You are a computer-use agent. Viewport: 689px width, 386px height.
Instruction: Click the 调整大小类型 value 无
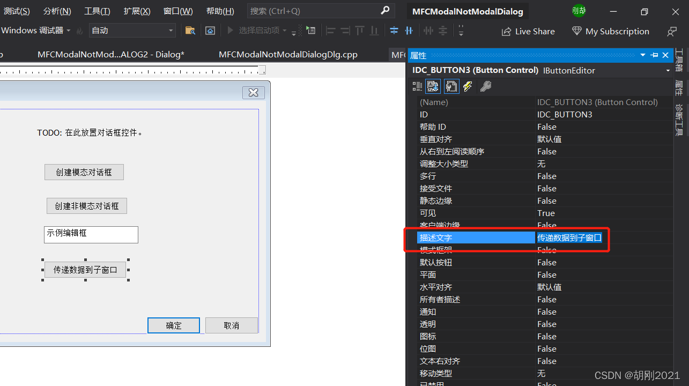(542, 164)
